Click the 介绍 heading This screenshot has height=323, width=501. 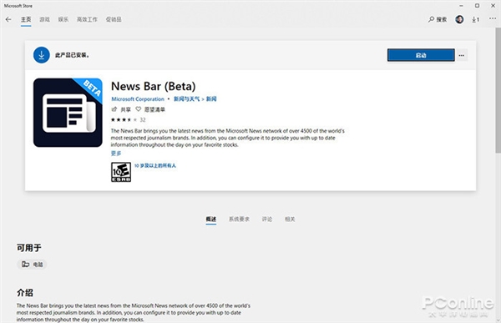coord(25,292)
